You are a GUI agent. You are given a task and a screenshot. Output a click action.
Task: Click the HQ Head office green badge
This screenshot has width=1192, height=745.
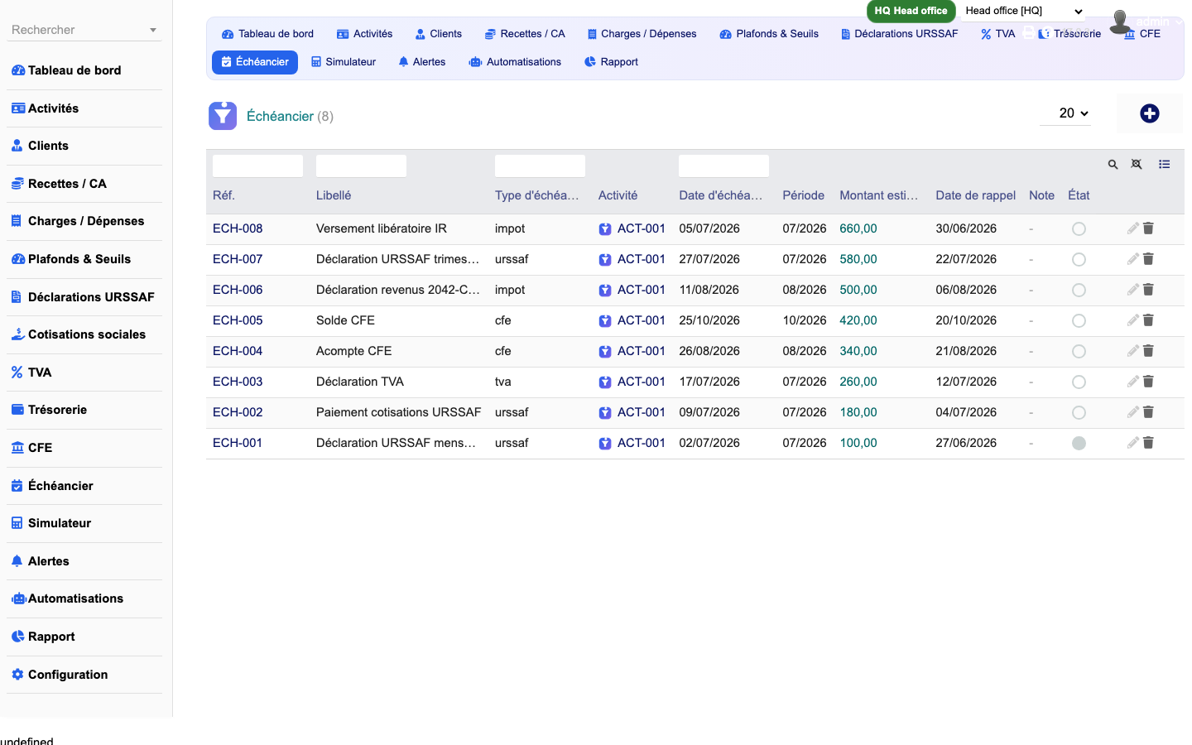911,11
